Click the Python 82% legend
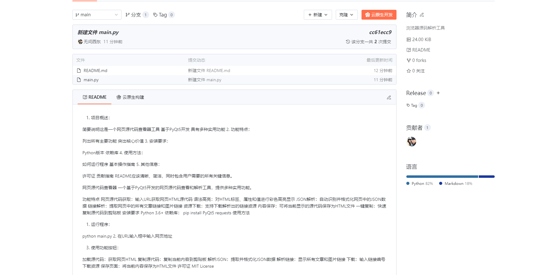Screen dimensions: 557x275 420,183
